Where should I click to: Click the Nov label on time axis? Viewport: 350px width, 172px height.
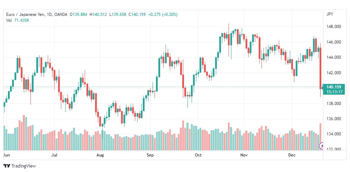[244, 155]
